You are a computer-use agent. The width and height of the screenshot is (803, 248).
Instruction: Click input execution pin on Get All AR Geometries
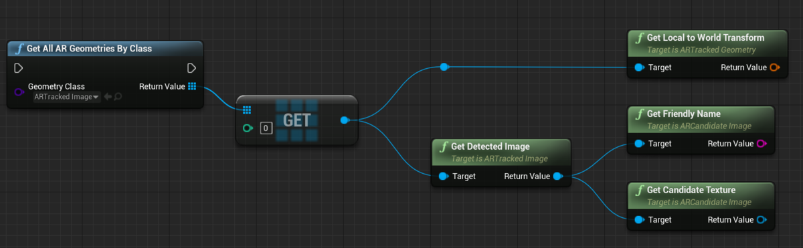19,68
